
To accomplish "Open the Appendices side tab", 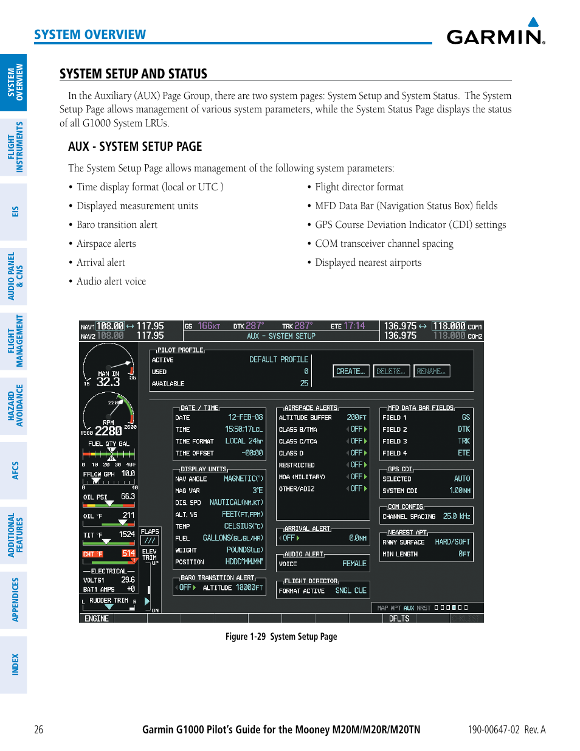I will [x=13, y=600].
